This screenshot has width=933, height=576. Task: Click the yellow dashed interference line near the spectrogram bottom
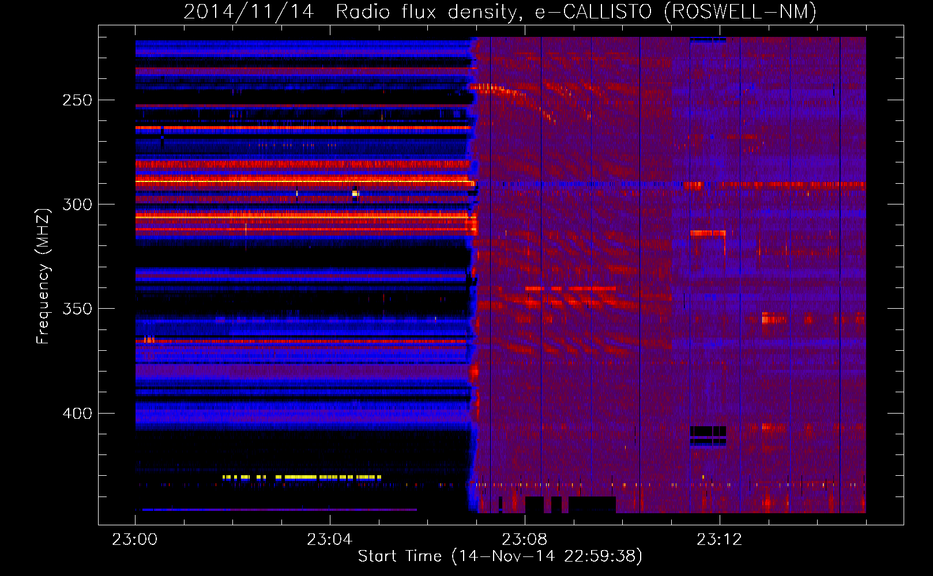click(302, 477)
